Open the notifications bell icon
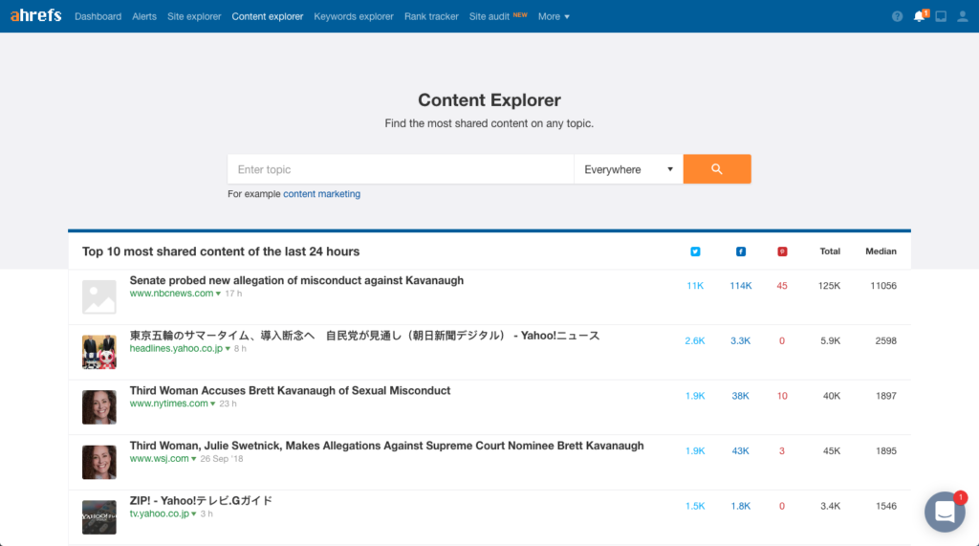979x546 pixels. coord(920,16)
